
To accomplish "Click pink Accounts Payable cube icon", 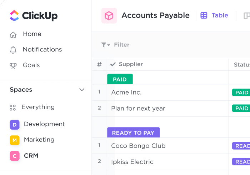I will (109, 16).
